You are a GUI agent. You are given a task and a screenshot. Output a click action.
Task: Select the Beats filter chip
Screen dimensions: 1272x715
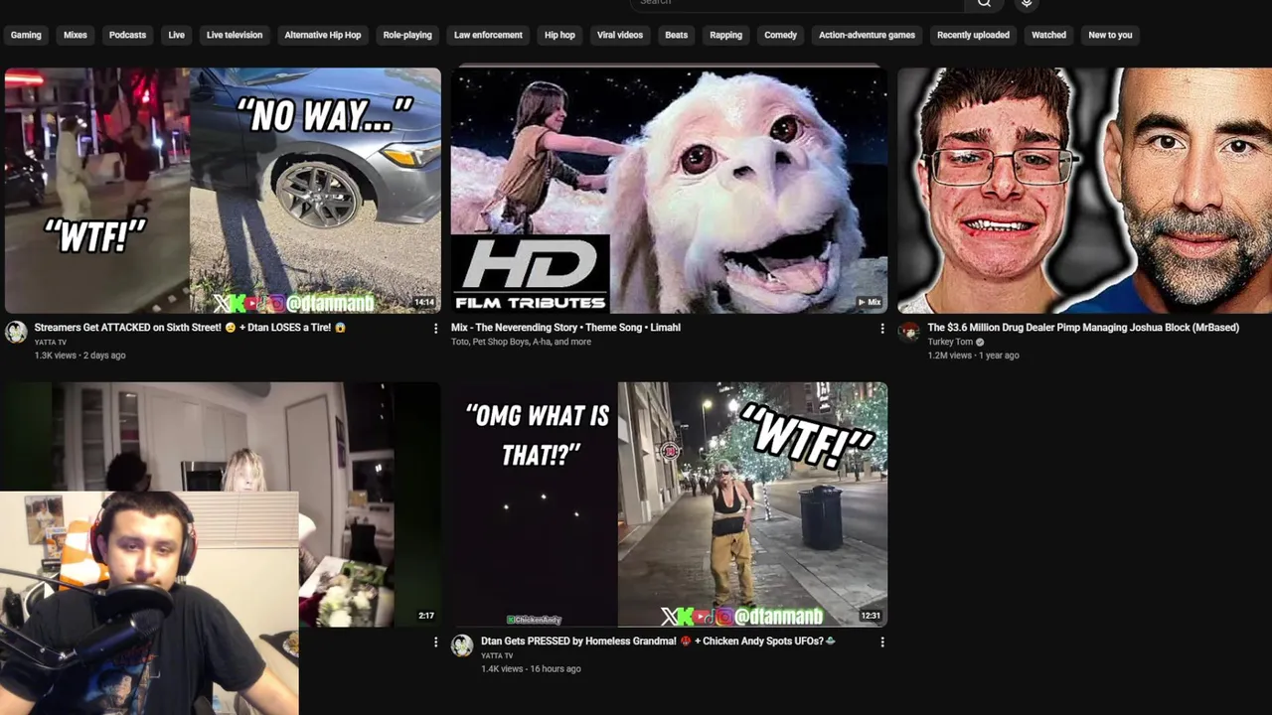(x=677, y=35)
